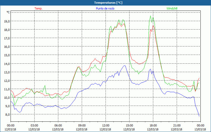Click the 16,0 y-axis value
The image size is (211, 132).
(x=7, y=47)
